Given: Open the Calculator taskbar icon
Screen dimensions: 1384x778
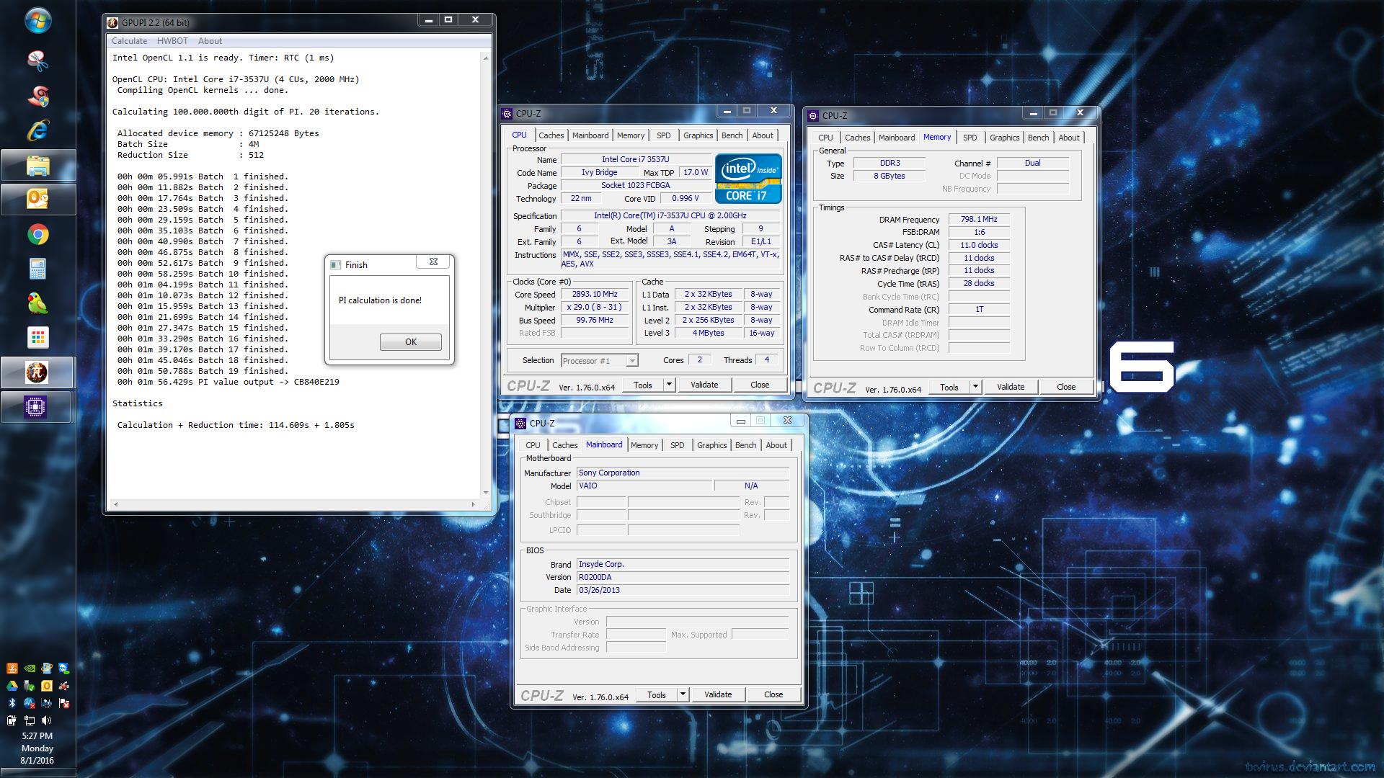Looking at the screenshot, I should tap(37, 269).
